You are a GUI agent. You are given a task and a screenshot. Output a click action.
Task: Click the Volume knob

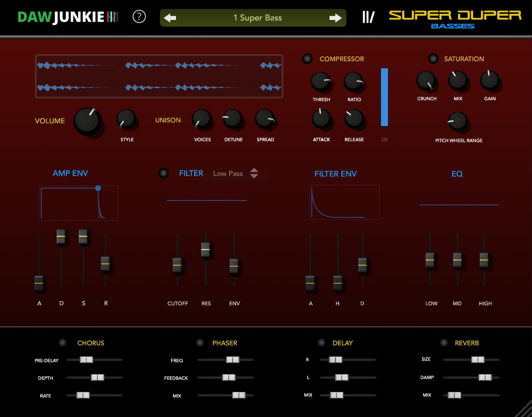tap(87, 121)
